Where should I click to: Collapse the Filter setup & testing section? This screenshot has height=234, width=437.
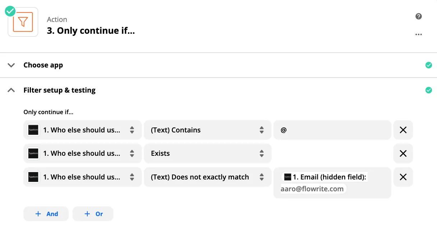tap(11, 90)
